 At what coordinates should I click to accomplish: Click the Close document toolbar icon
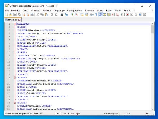click(24, 15)
